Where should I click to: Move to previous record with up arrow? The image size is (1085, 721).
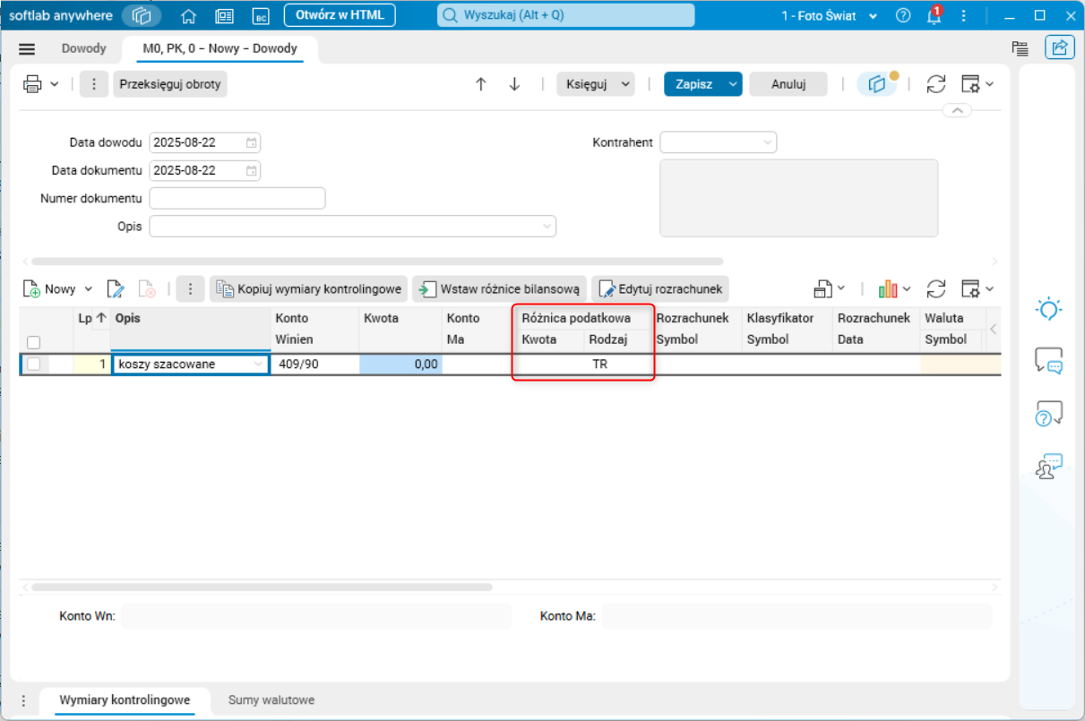pyautogui.click(x=481, y=84)
